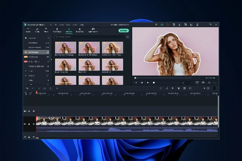Toggle the auto ripple link icon

pyautogui.click(x=31, y=94)
